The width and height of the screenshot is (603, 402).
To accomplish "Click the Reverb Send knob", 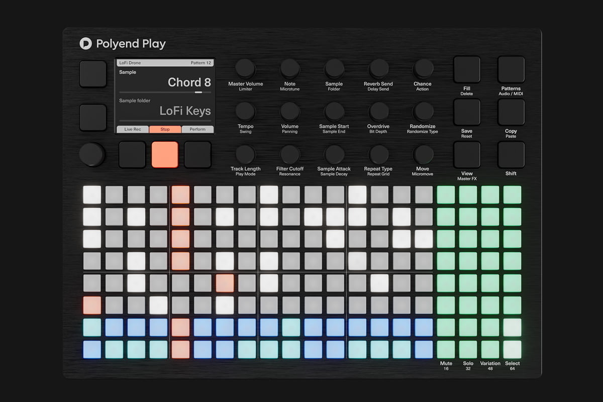I will pos(378,68).
